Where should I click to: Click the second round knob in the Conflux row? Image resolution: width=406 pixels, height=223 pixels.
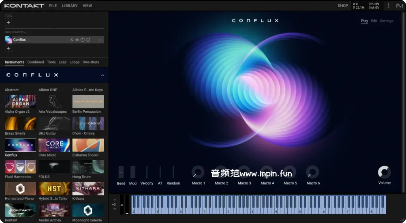coord(88,40)
